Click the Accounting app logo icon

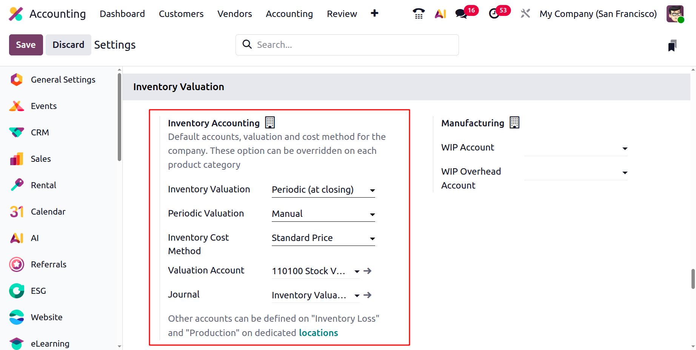click(x=16, y=14)
